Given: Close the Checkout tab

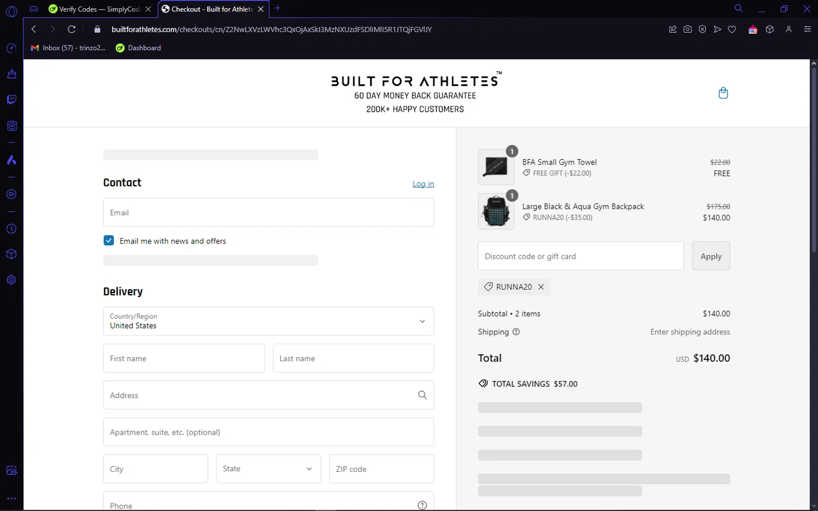Looking at the screenshot, I should point(261,9).
